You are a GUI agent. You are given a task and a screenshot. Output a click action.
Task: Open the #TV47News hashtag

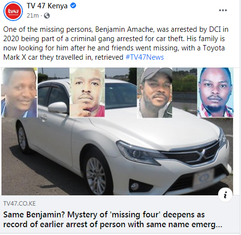click(145, 57)
